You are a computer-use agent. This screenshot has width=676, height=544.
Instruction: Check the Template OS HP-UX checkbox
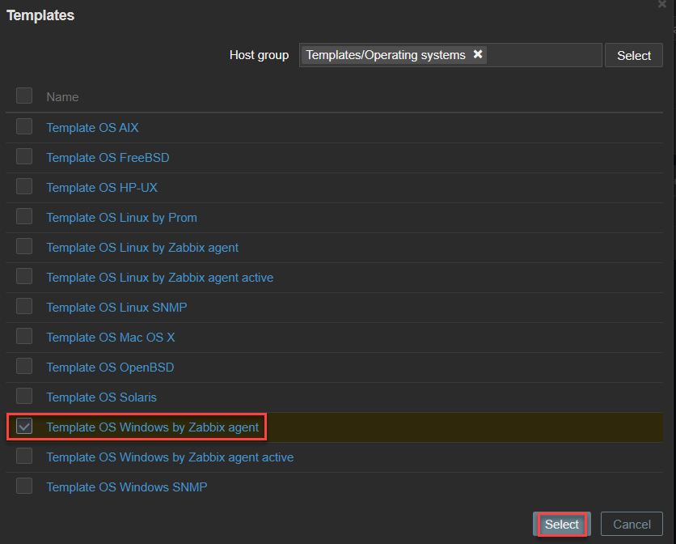23,185
